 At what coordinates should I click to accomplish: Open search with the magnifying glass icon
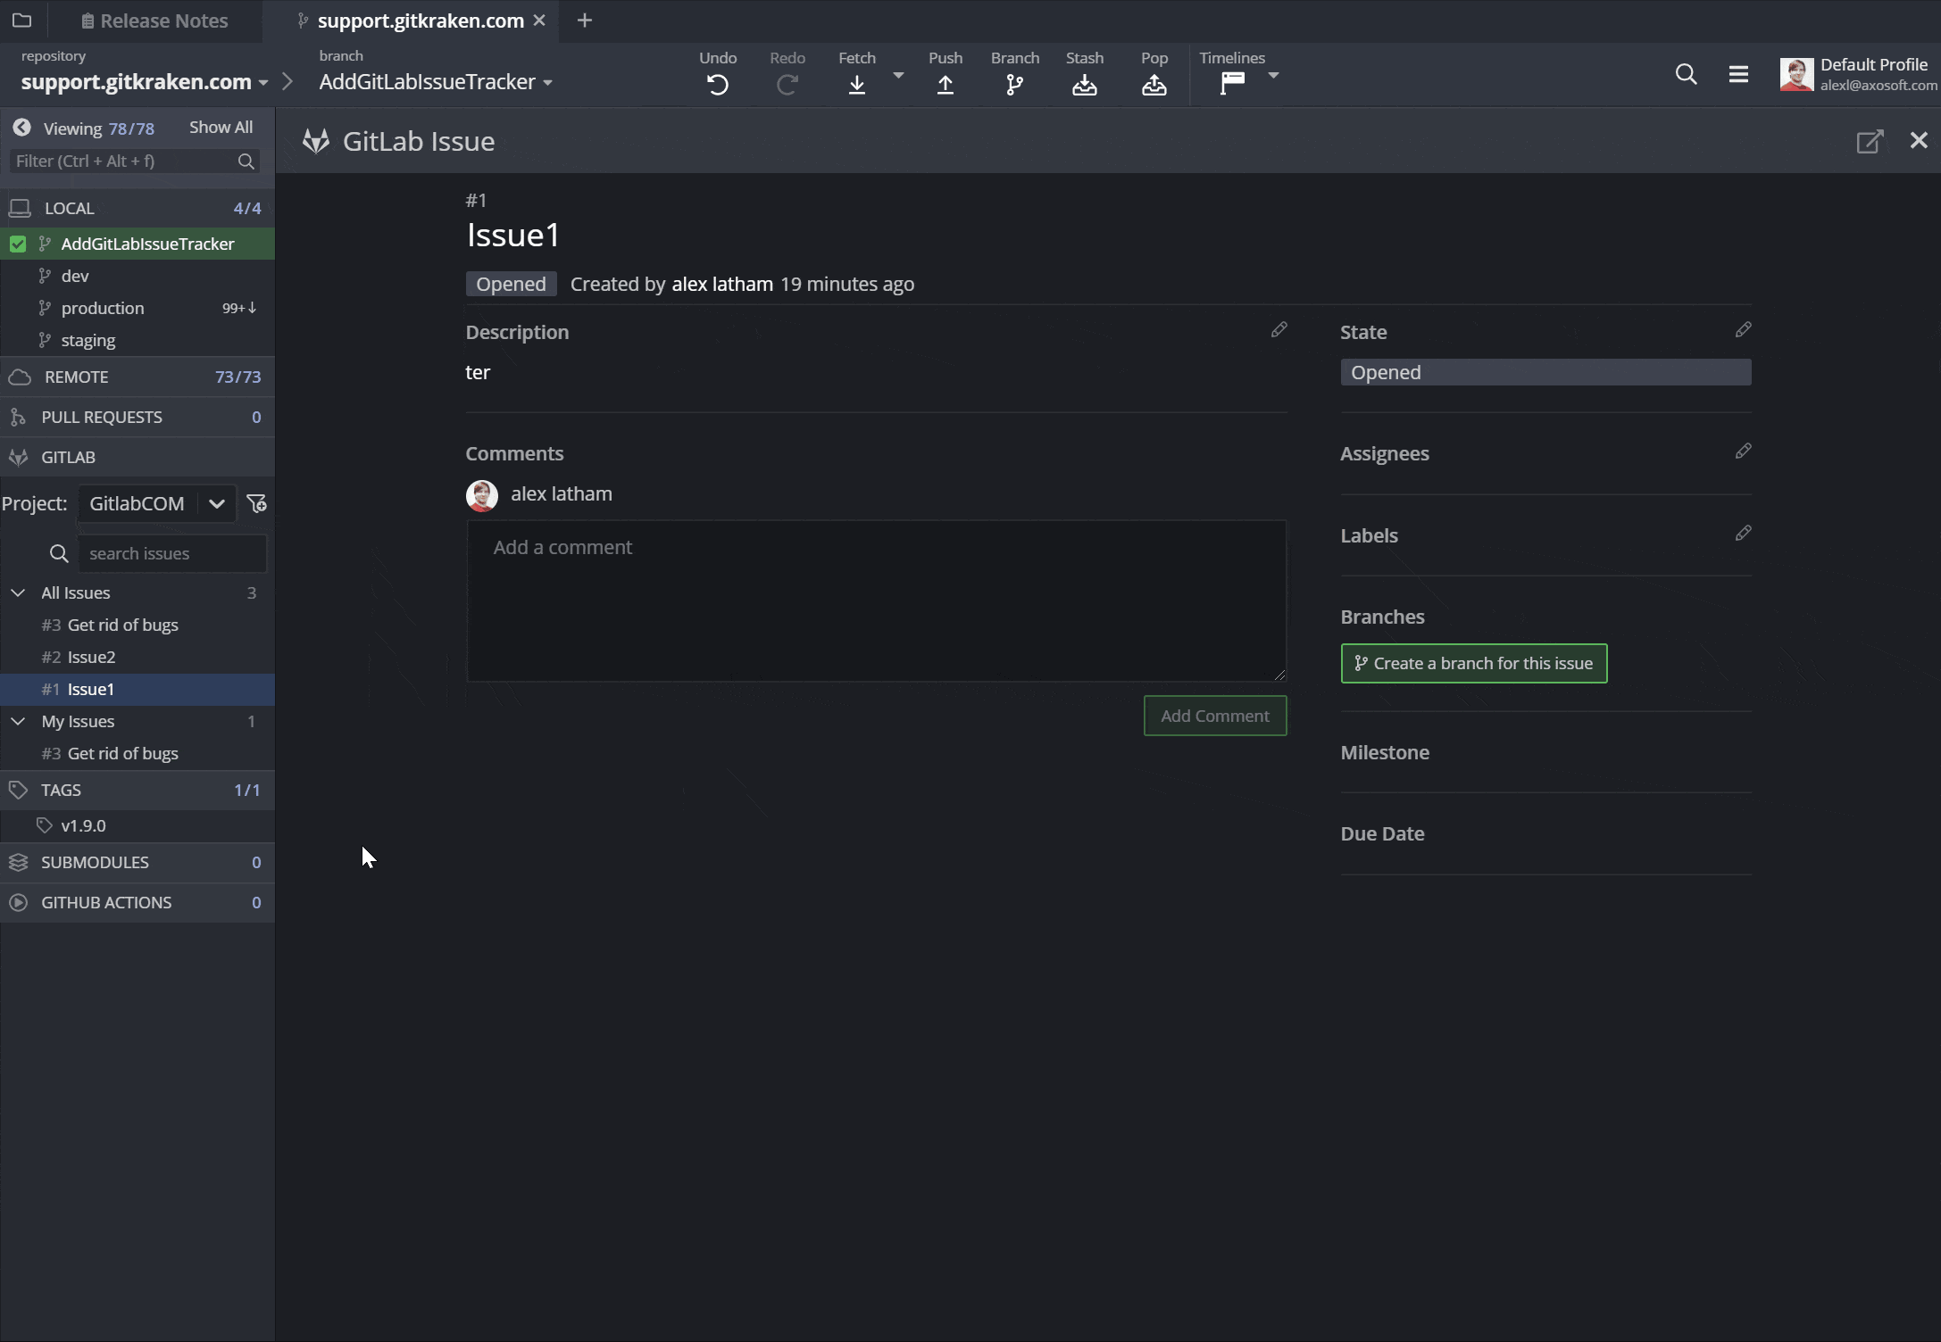coord(1686,74)
